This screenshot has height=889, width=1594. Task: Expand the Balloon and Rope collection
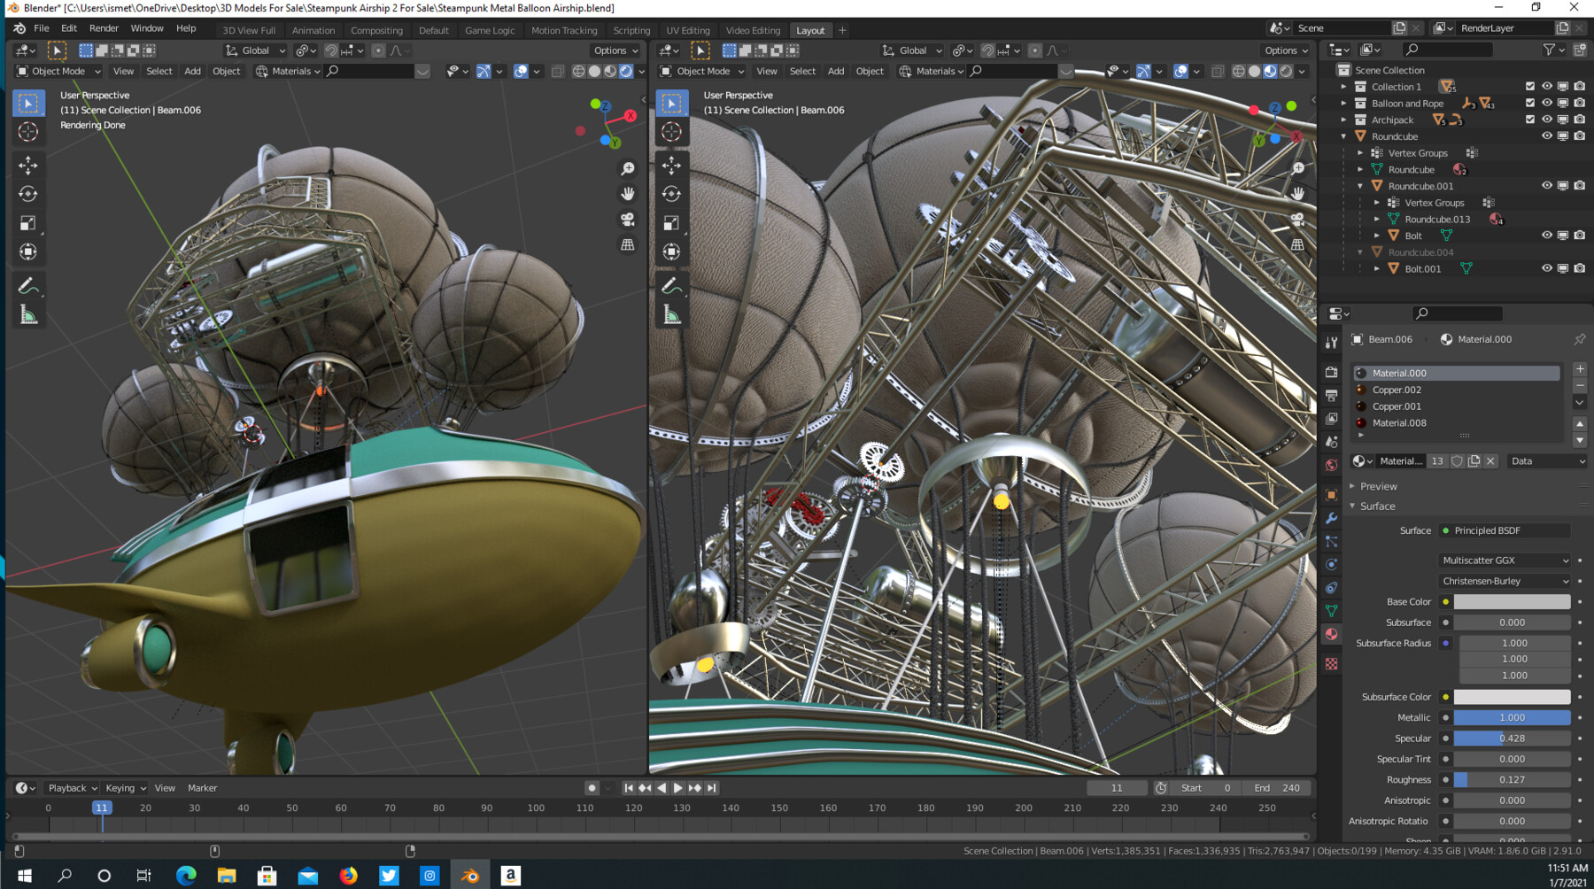click(x=1343, y=104)
